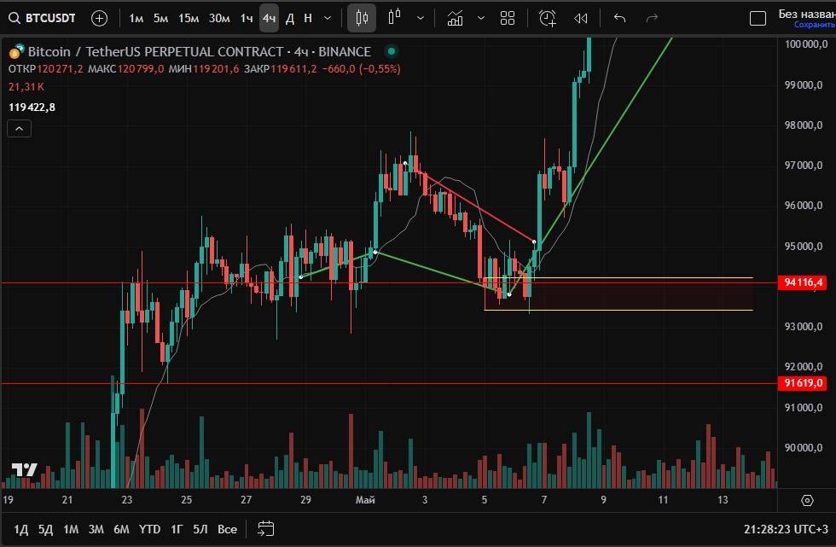Open the bar replay tool
Screen dimensions: 836x547
pyautogui.click(x=581, y=18)
